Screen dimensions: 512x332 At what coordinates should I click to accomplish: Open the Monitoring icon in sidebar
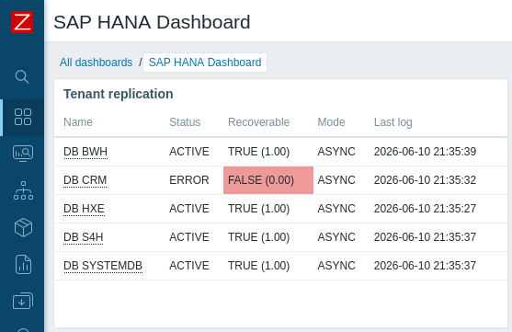click(x=23, y=154)
